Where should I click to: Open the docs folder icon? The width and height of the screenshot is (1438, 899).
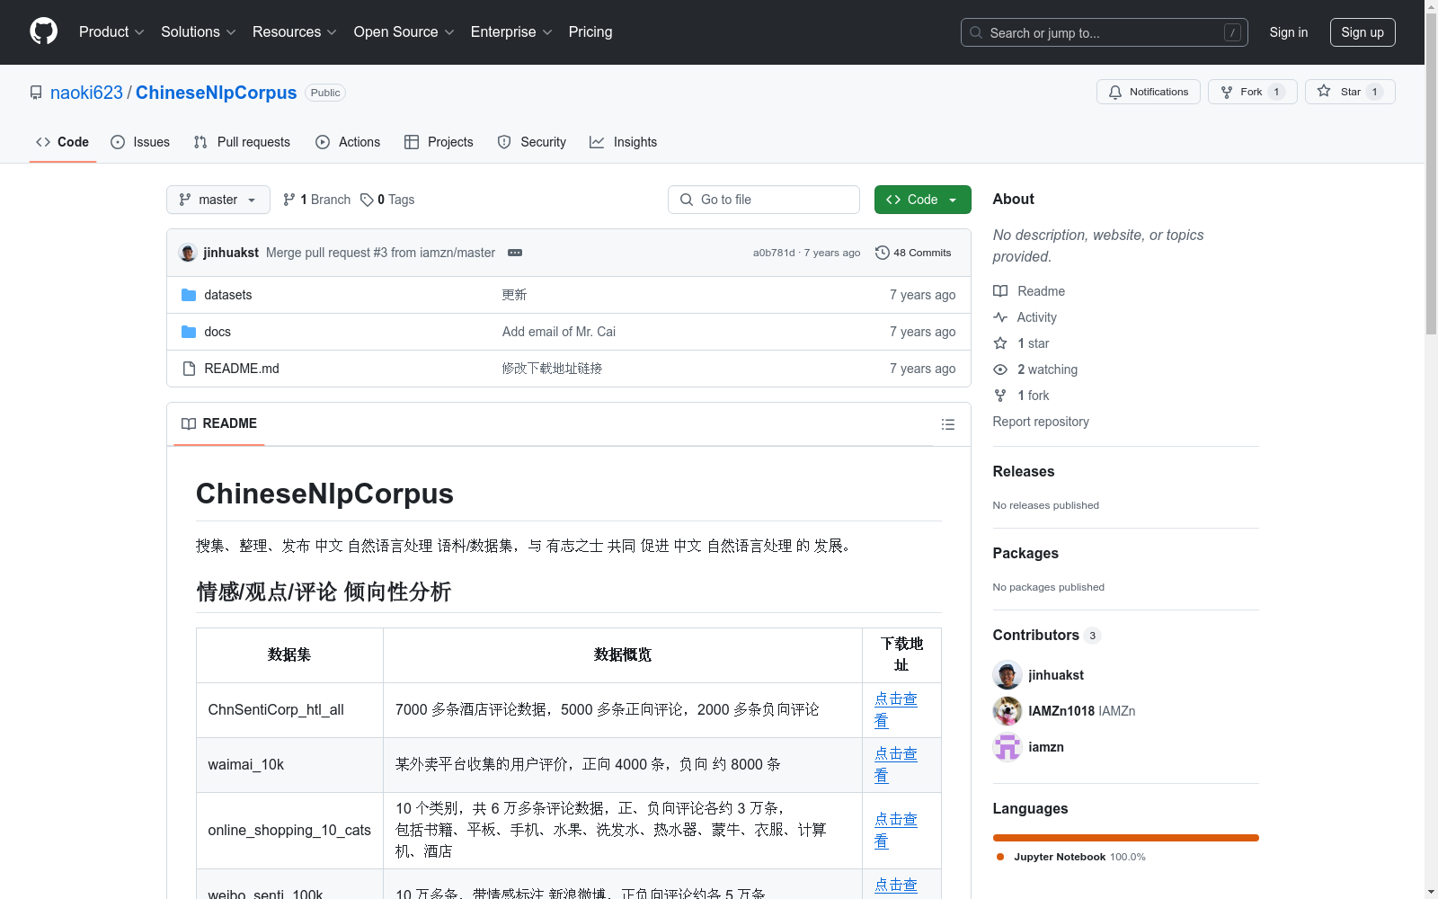coord(189,332)
